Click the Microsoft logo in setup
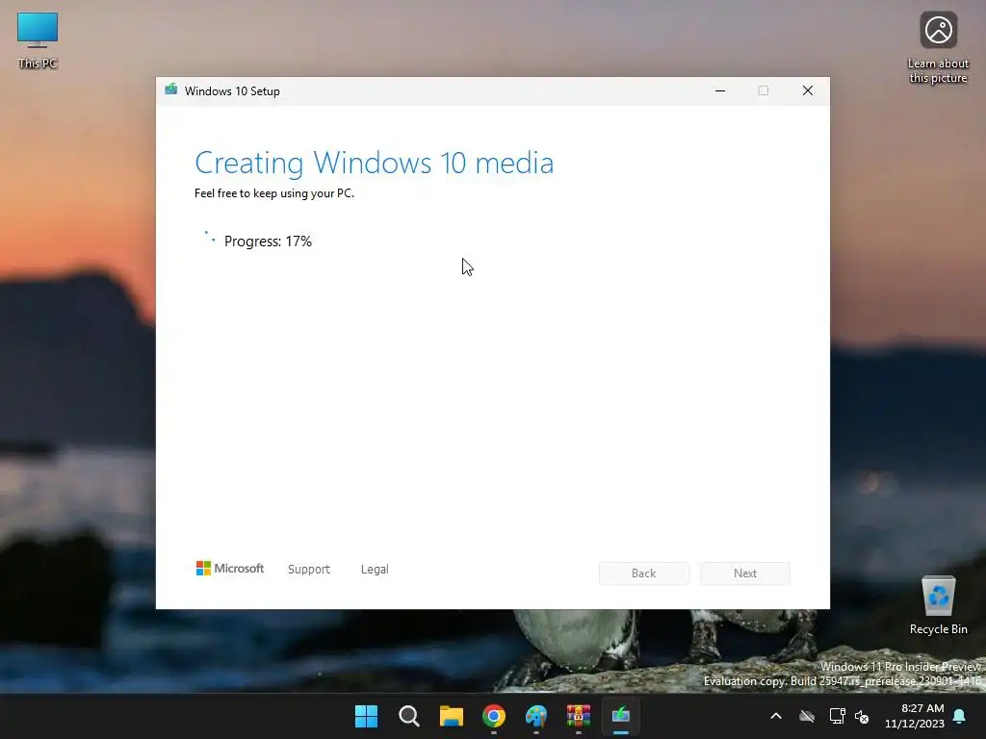 click(230, 568)
